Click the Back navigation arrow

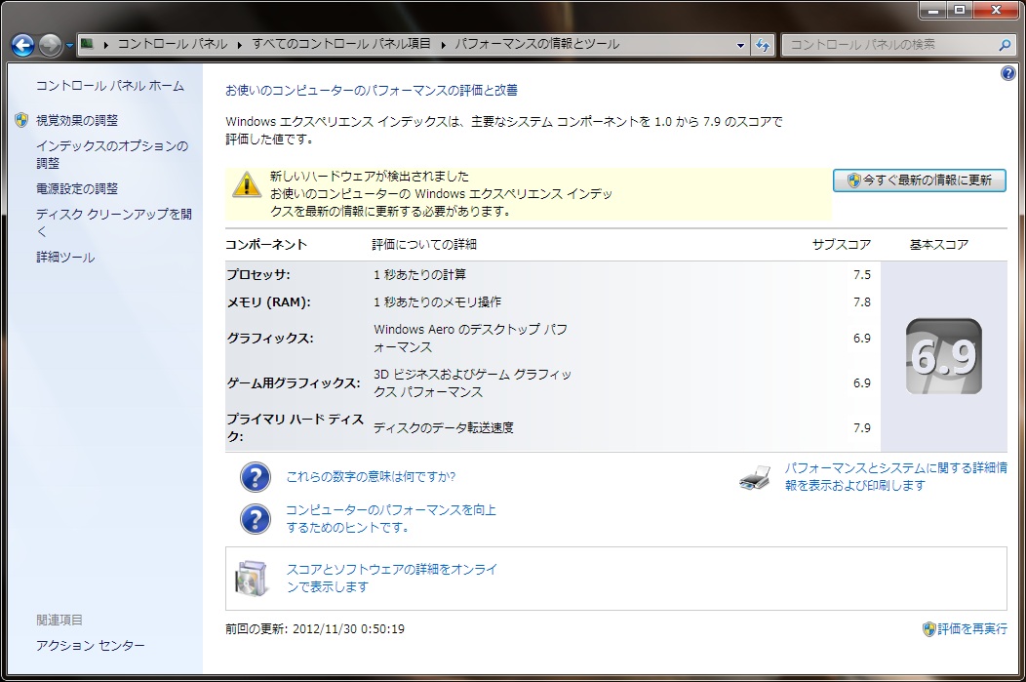coord(22,45)
